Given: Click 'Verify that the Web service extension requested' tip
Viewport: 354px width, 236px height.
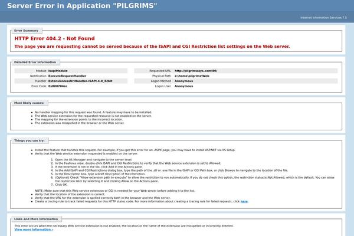Looking at the screenshot, I should point(86,153).
